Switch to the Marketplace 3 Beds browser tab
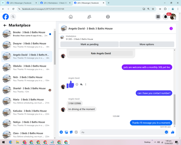Image resolution: width=181 pixels, height=145 pixels. point(55,3)
